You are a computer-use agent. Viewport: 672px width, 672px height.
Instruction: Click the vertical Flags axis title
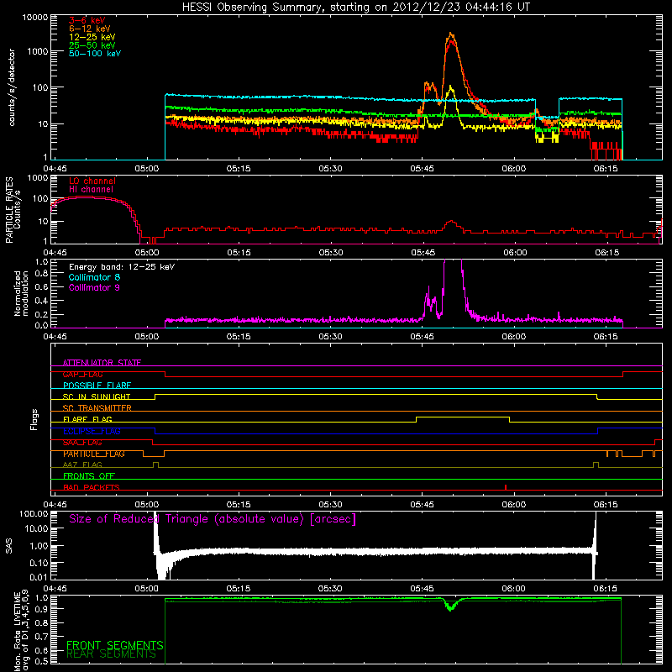[34, 419]
